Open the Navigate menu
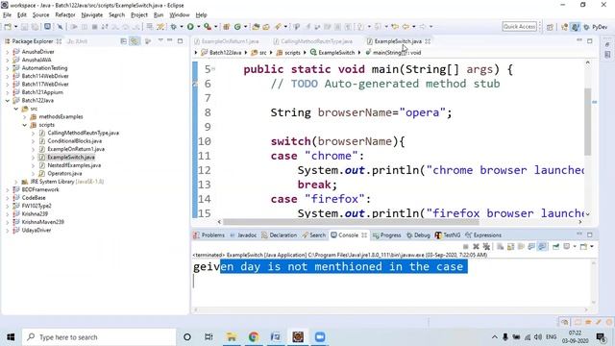This screenshot has width=615, height=346. coord(92,15)
